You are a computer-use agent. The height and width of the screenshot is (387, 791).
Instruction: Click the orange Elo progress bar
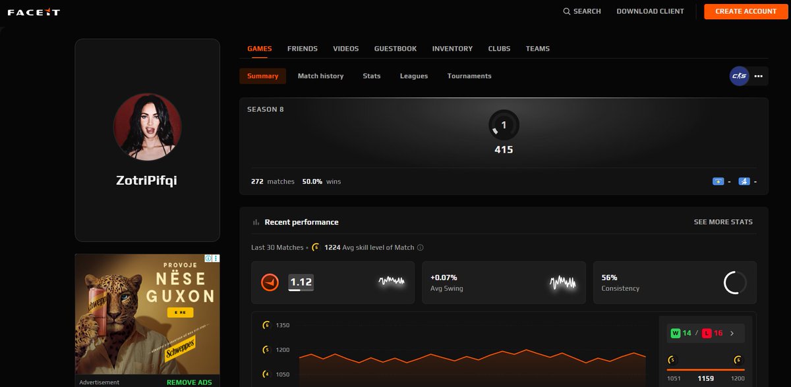coord(706,369)
